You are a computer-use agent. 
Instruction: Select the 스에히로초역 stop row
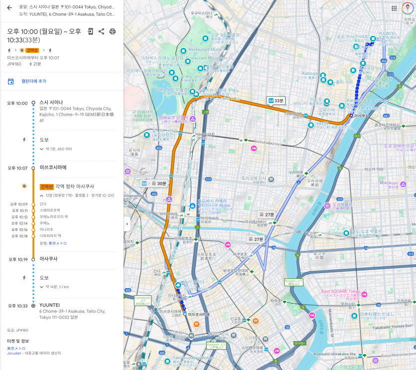tap(50, 210)
